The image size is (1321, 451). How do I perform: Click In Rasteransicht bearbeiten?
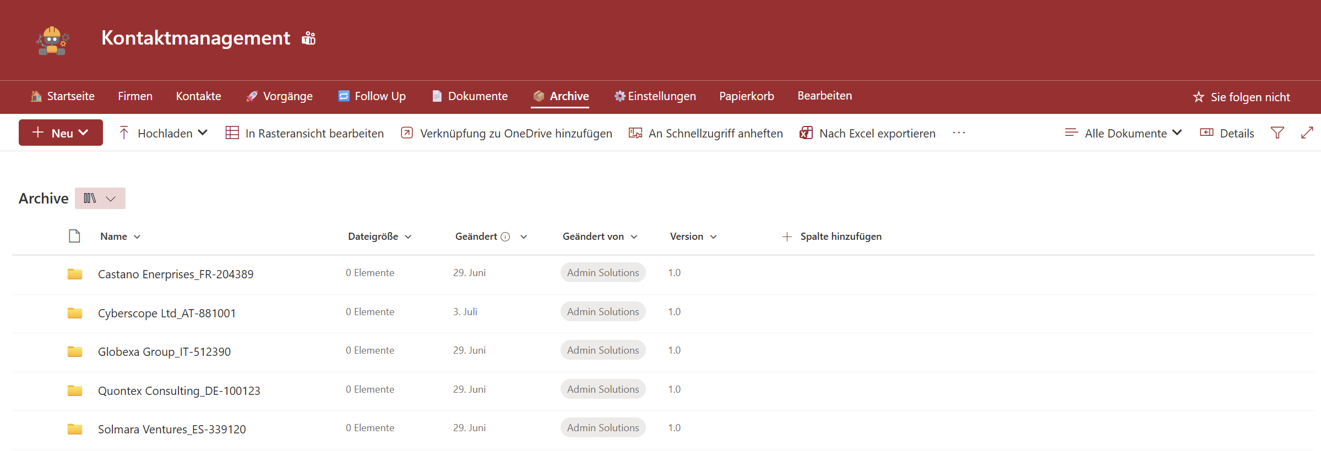305,133
